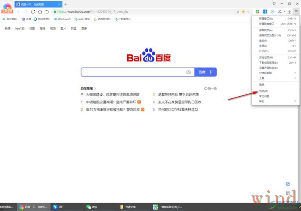Open the 更多 navigation link
Screen dimensions: 301x211
click(84, 28)
